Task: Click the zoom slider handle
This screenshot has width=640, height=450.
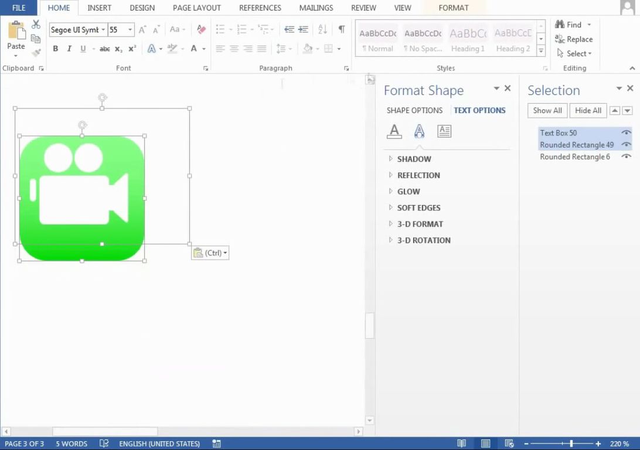Action: click(x=571, y=444)
